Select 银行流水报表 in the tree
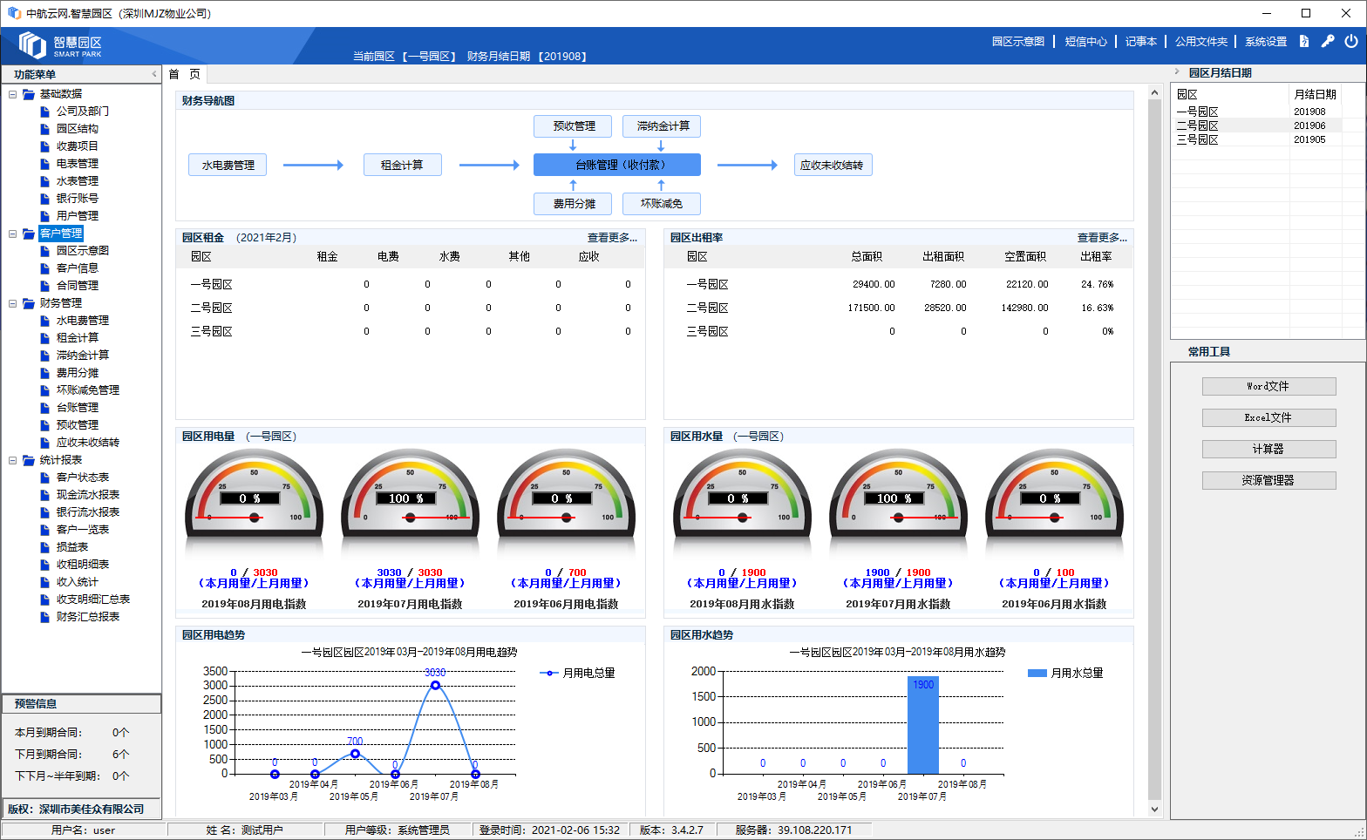Image resolution: width=1367 pixels, height=840 pixels. [87, 512]
